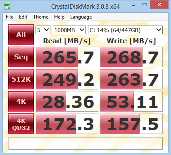Image resolution: width=171 pixels, height=155 pixels.
Task: Open the Edit menu
Action: (23, 17)
